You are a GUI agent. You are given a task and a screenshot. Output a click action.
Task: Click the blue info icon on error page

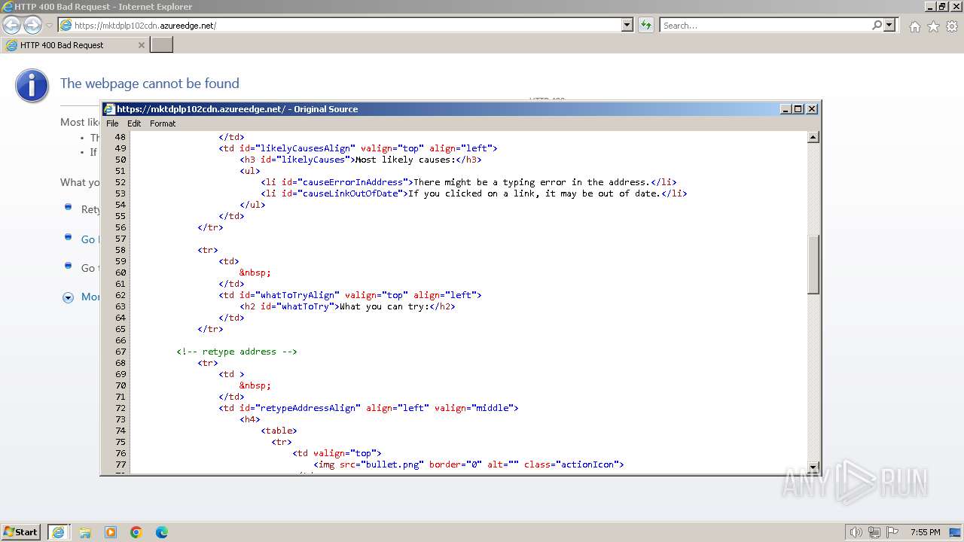[x=32, y=86]
